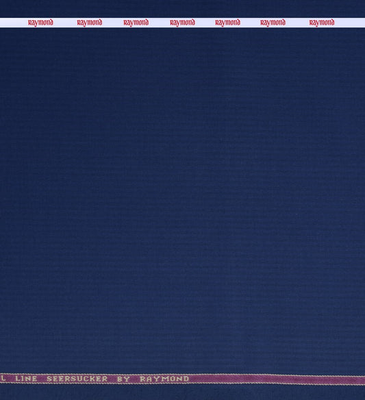Viewport: 365px width, 400px height.
Task: Click the word BY on the selvedge band
Action: tap(124, 379)
